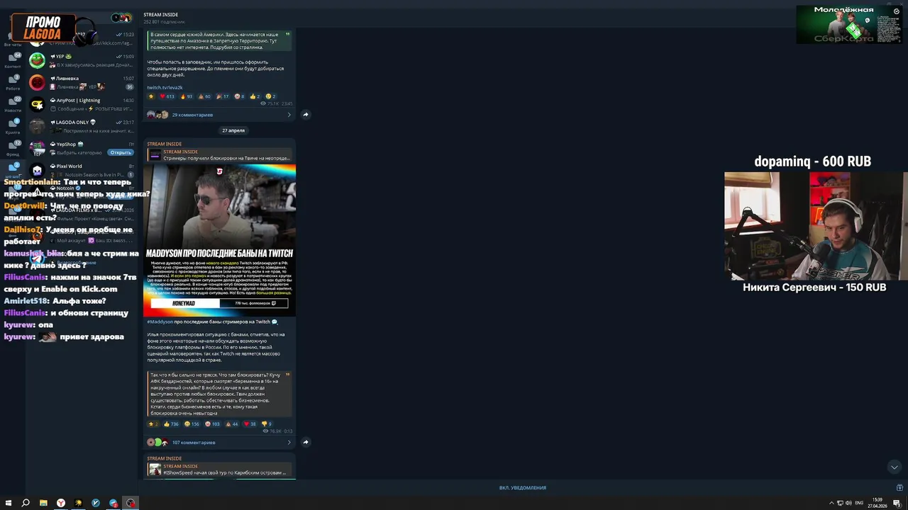Click the thumbs up 736 reaction

[171, 424]
